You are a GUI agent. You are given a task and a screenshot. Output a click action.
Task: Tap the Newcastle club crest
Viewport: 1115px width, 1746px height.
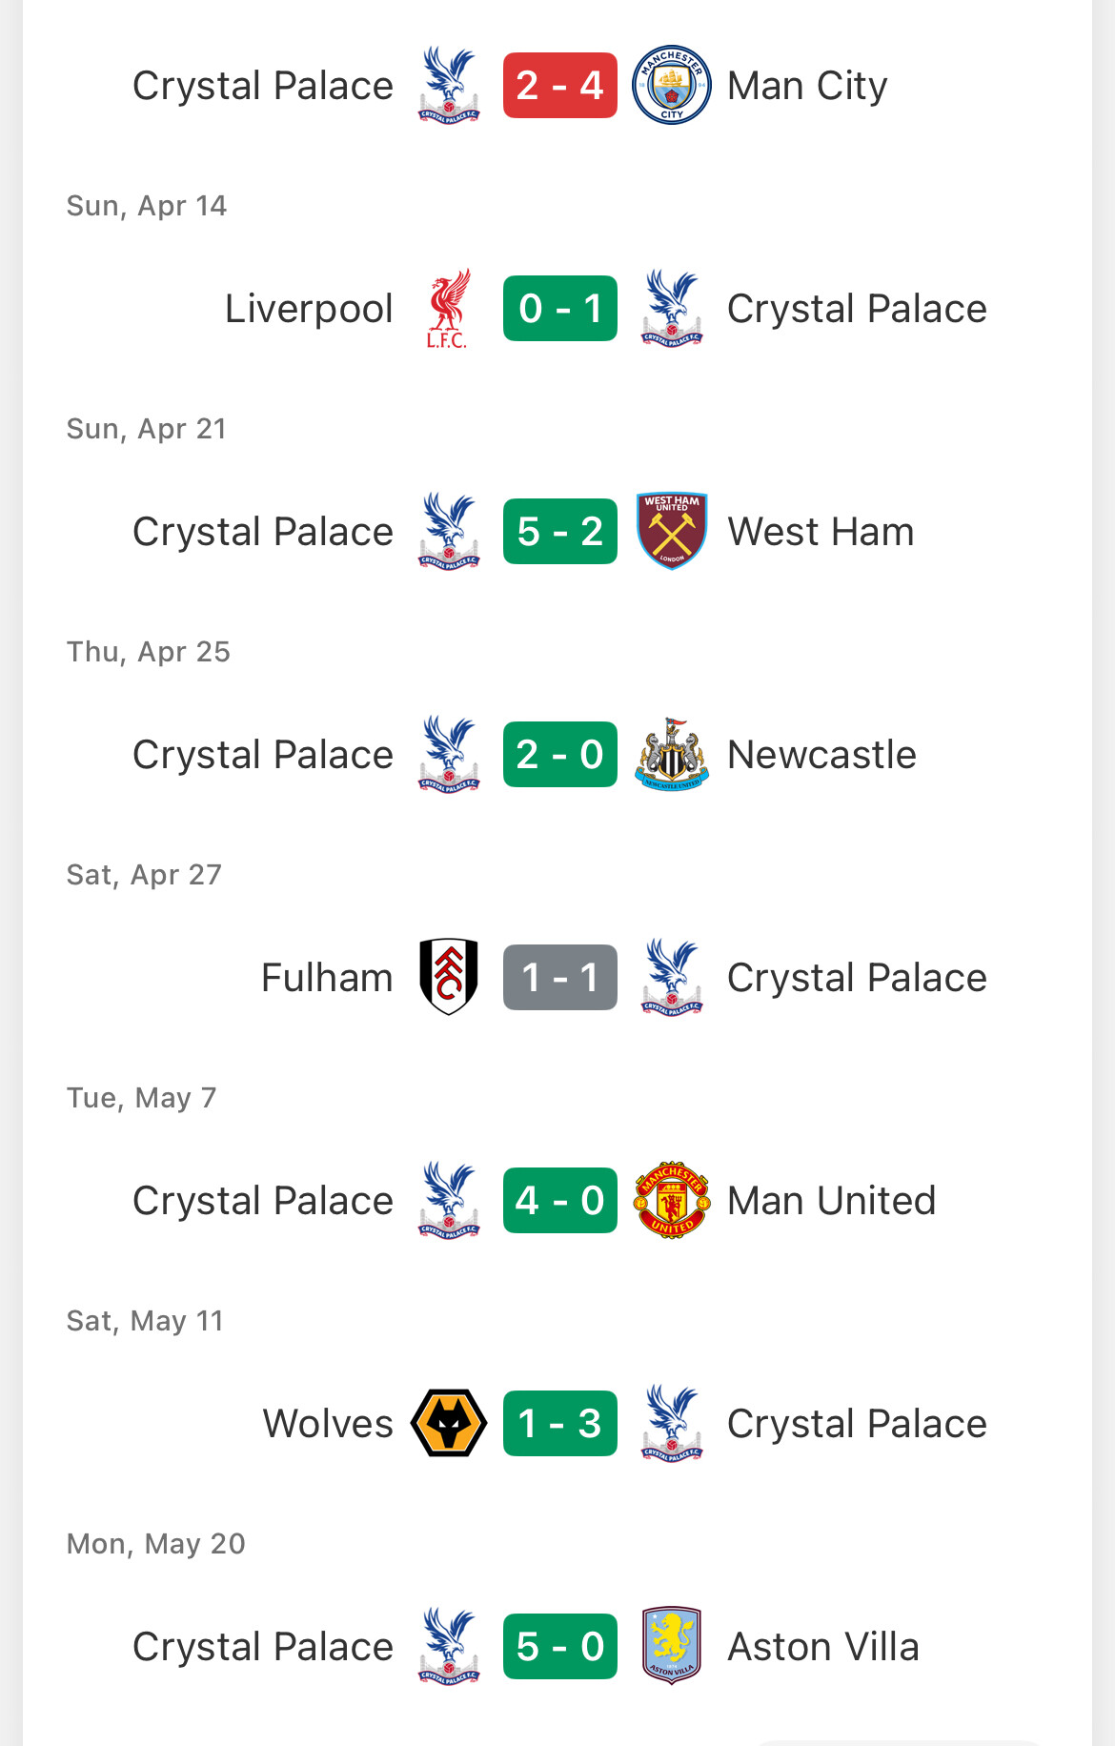click(672, 755)
